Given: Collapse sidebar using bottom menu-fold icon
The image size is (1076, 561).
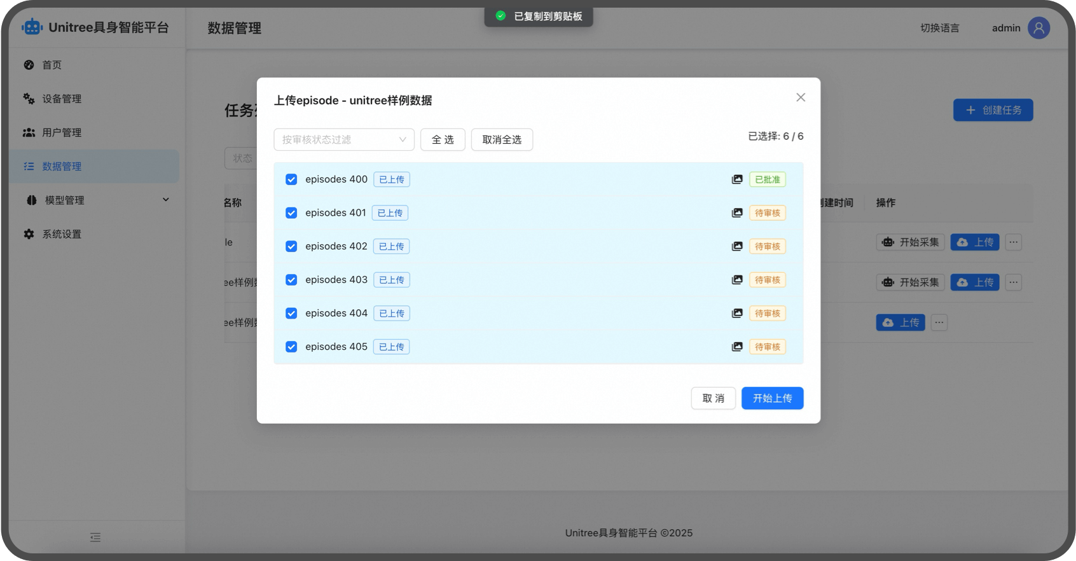Looking at the screenshot, I should [95, 537].
